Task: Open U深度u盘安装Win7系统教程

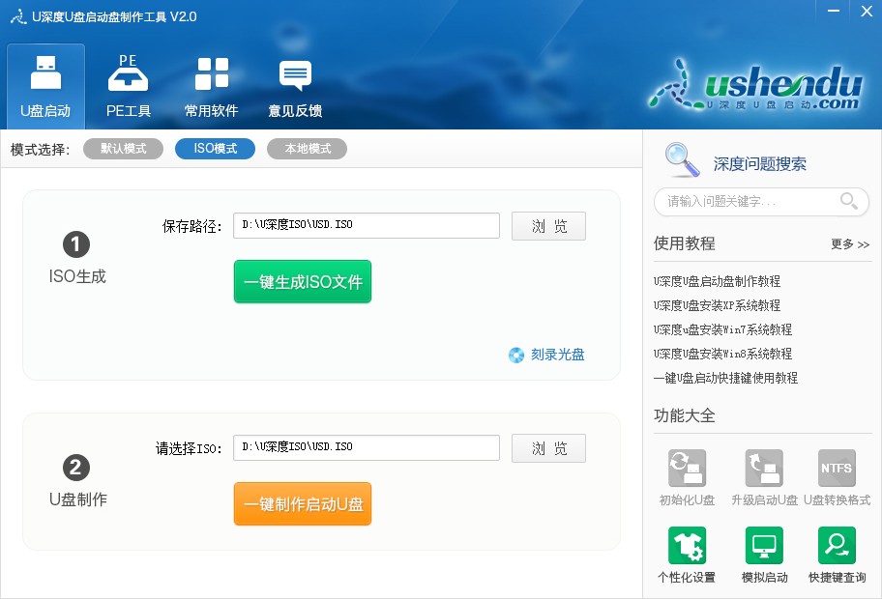Action: pos(722,329)
